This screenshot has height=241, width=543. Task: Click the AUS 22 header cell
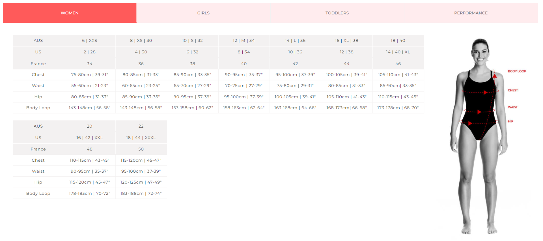pos(141,126)
